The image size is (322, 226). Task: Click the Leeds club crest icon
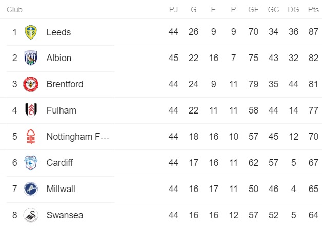31,32
